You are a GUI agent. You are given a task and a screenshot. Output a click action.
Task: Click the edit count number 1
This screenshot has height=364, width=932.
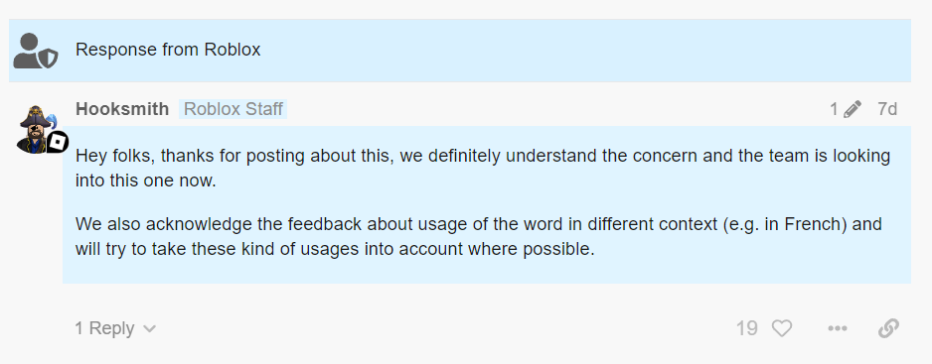[x=834, y=109]
